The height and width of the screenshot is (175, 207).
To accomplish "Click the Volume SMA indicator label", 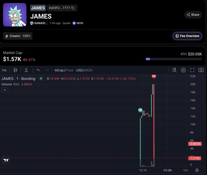I will [x=10, y=84].
